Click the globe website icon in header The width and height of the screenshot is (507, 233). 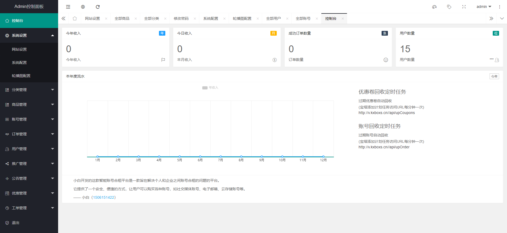pos(83,7)
